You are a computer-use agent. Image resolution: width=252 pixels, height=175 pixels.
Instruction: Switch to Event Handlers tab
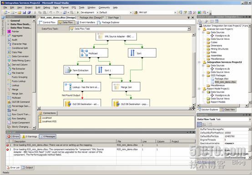pos(86,22)
